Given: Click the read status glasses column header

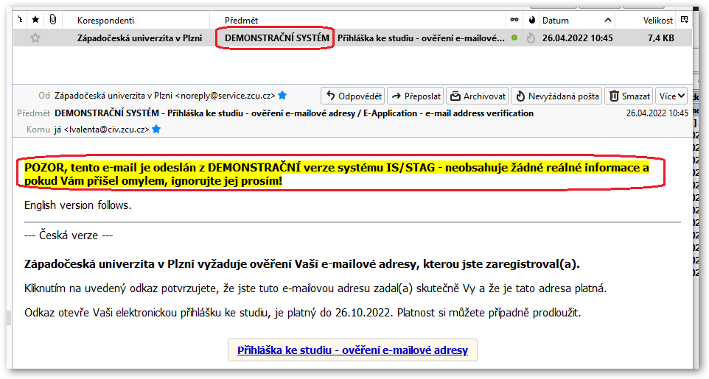Looking at the screenshot, I should pyautogui.click(x=514, y=20).
